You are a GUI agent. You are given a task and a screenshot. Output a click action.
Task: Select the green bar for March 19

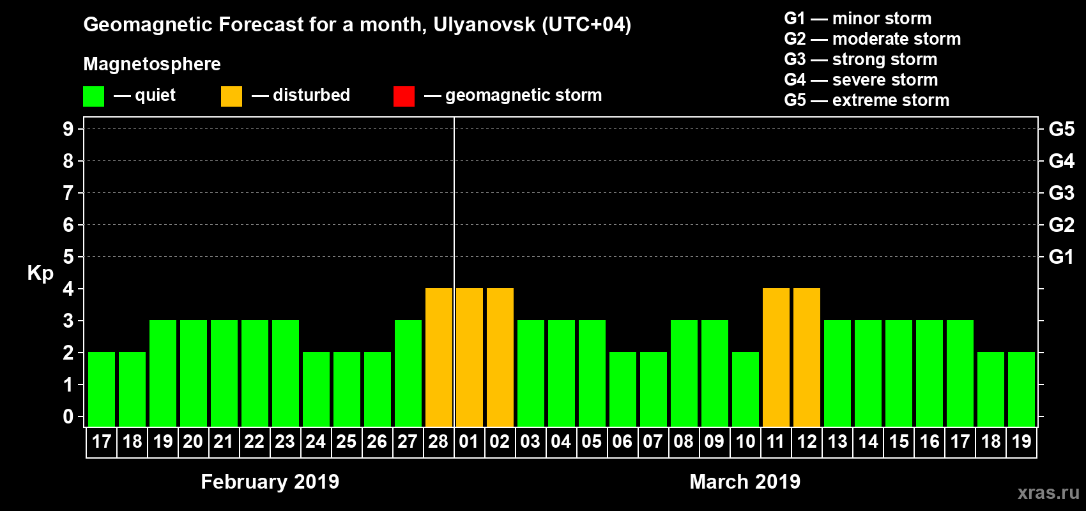pyautogui.click(x=1021, y=390)
